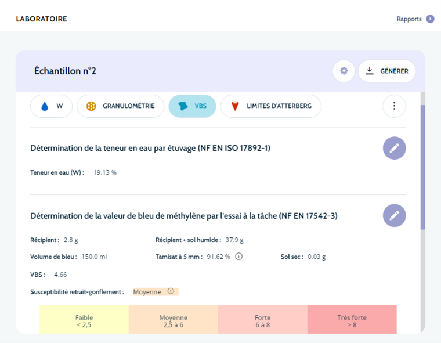
Task: Click the LABORATOIRE header title
Action: point(41,19)
